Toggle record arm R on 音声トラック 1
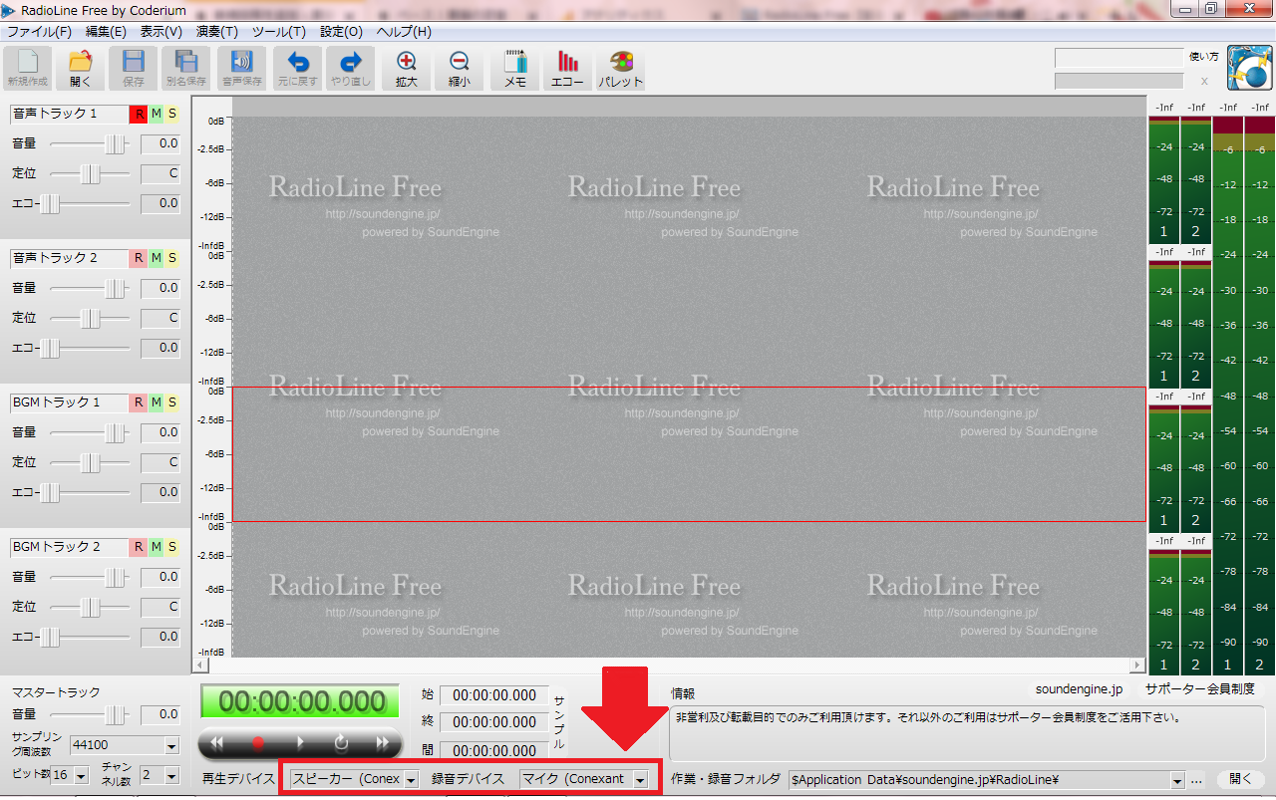 coord(138,114)
